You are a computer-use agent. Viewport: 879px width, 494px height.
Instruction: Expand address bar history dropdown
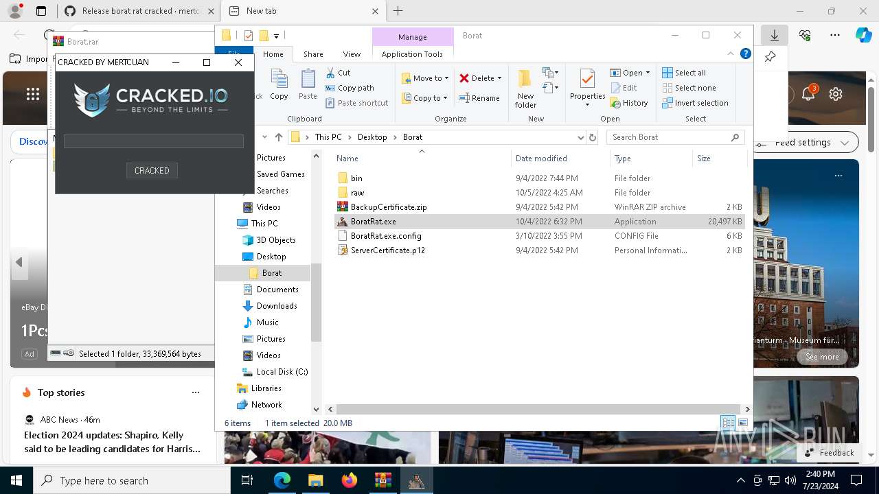581,137
